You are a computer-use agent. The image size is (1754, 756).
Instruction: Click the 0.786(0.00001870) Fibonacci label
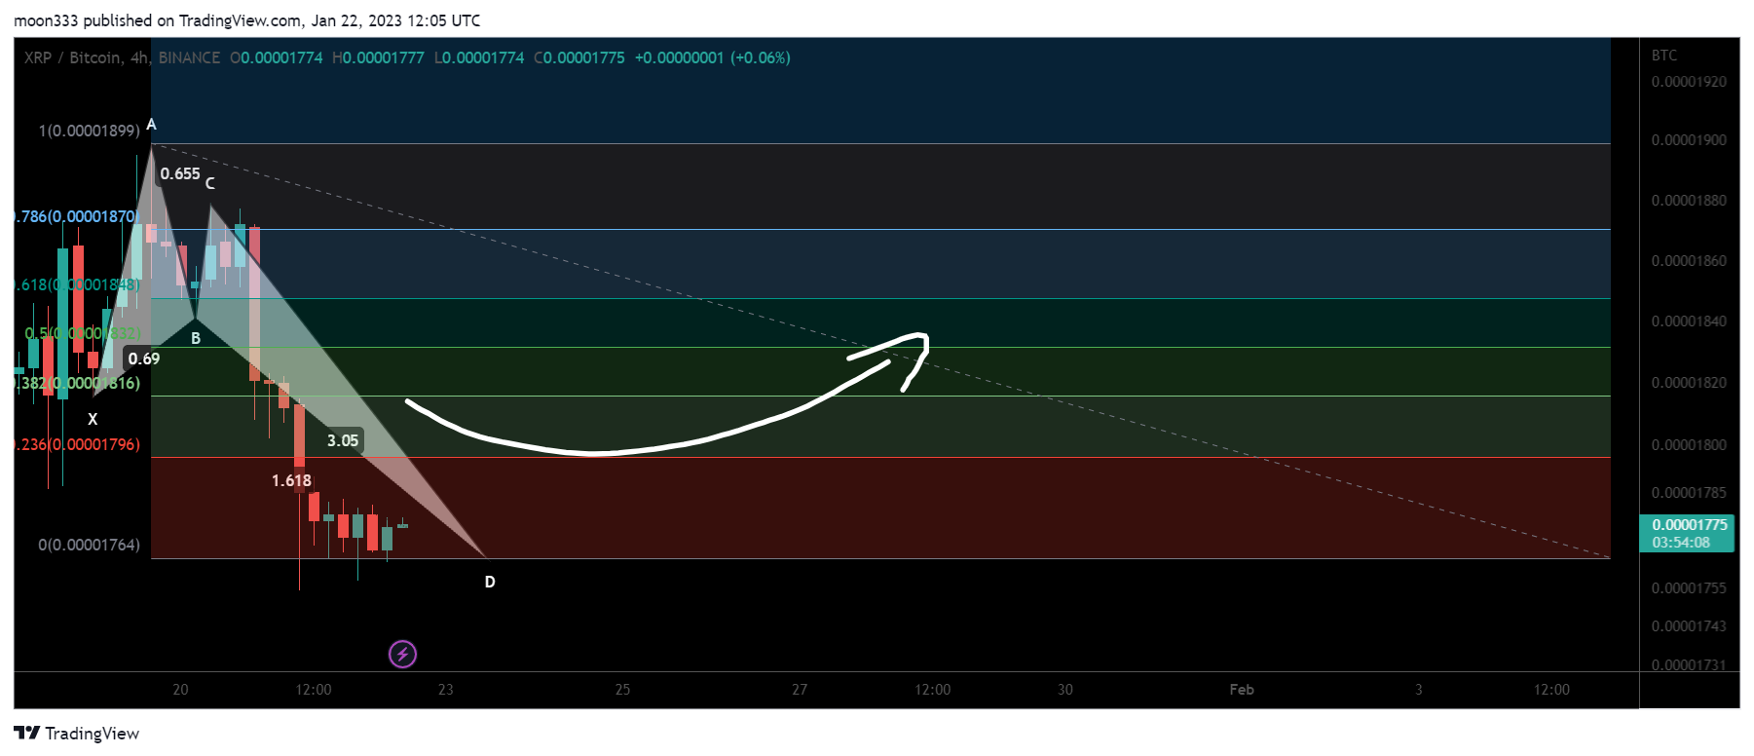coord(77,216)
